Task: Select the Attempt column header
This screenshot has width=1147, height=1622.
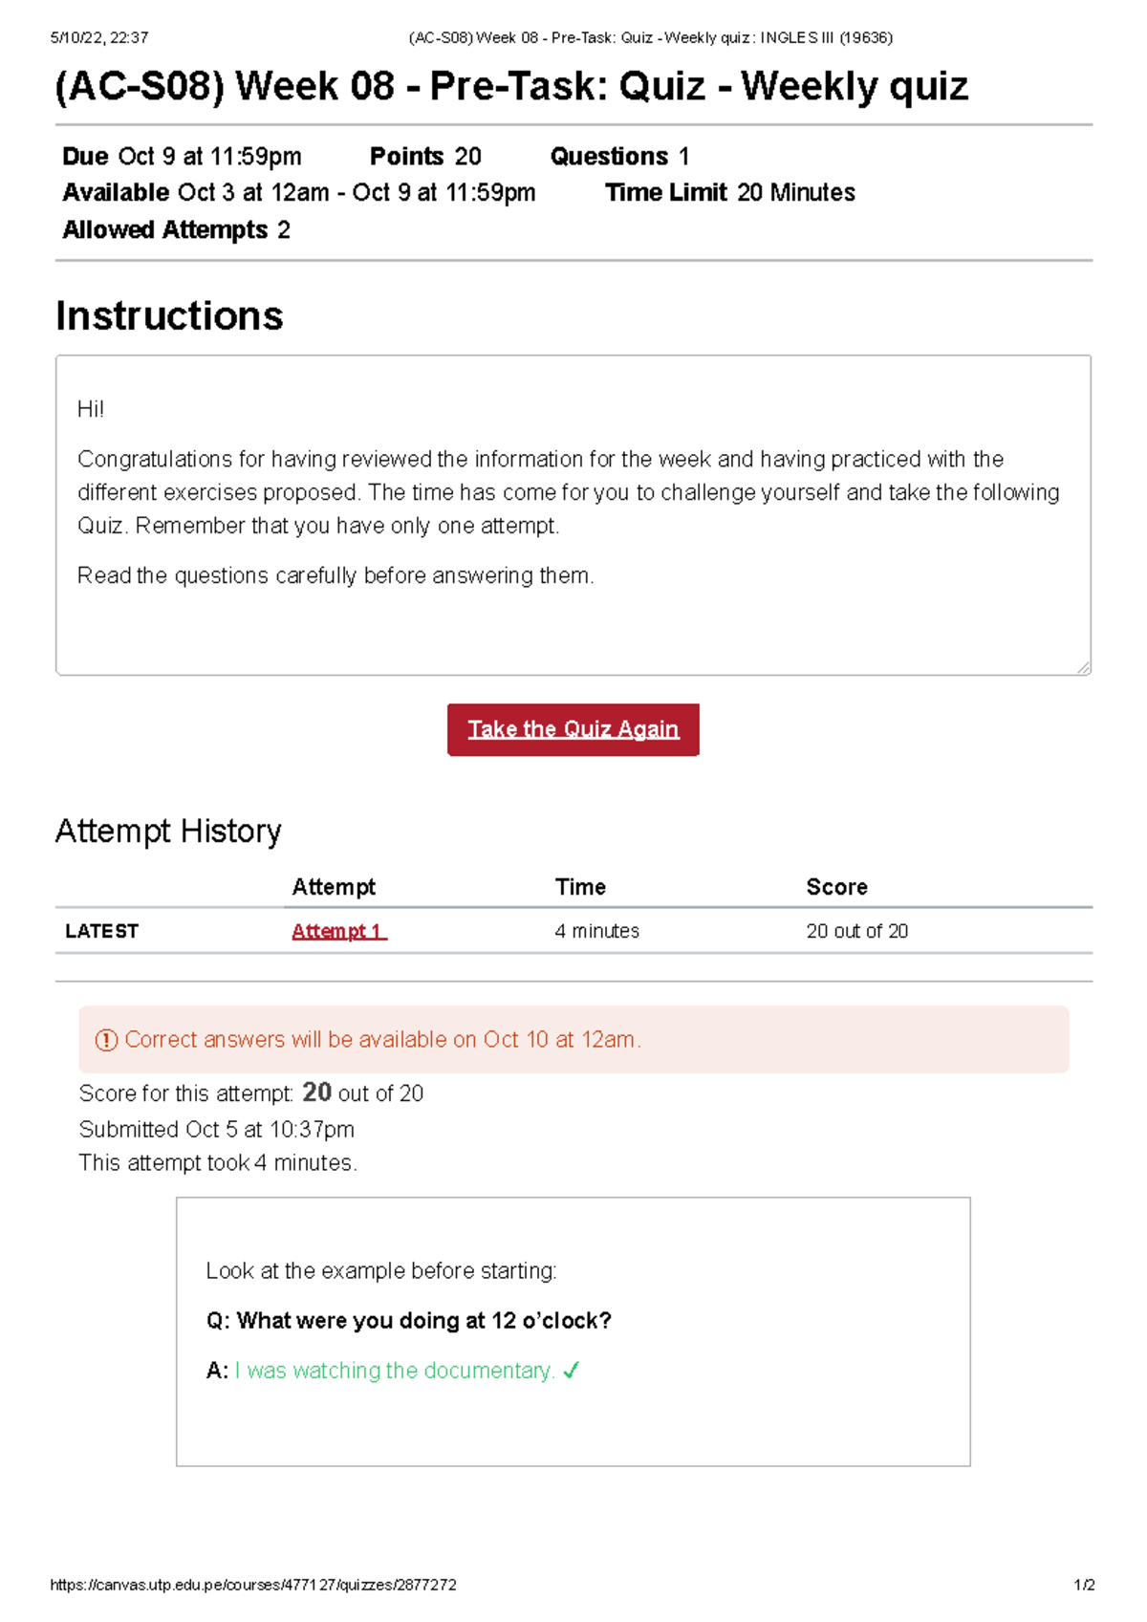Action: [x=335, y=886]
